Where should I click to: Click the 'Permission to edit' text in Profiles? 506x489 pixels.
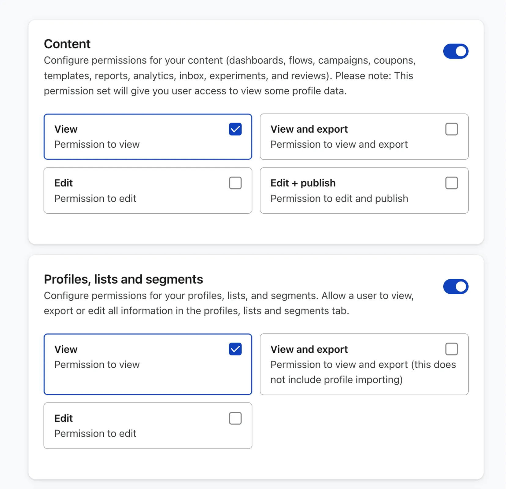[x=95, y=433]
